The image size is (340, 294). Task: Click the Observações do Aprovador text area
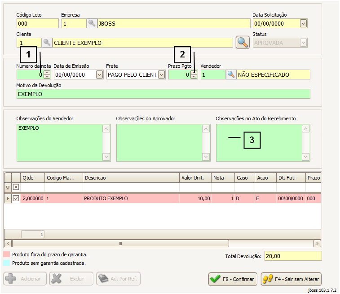click(x=159, y=143)
